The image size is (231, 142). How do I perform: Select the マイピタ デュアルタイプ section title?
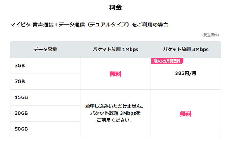89,25
